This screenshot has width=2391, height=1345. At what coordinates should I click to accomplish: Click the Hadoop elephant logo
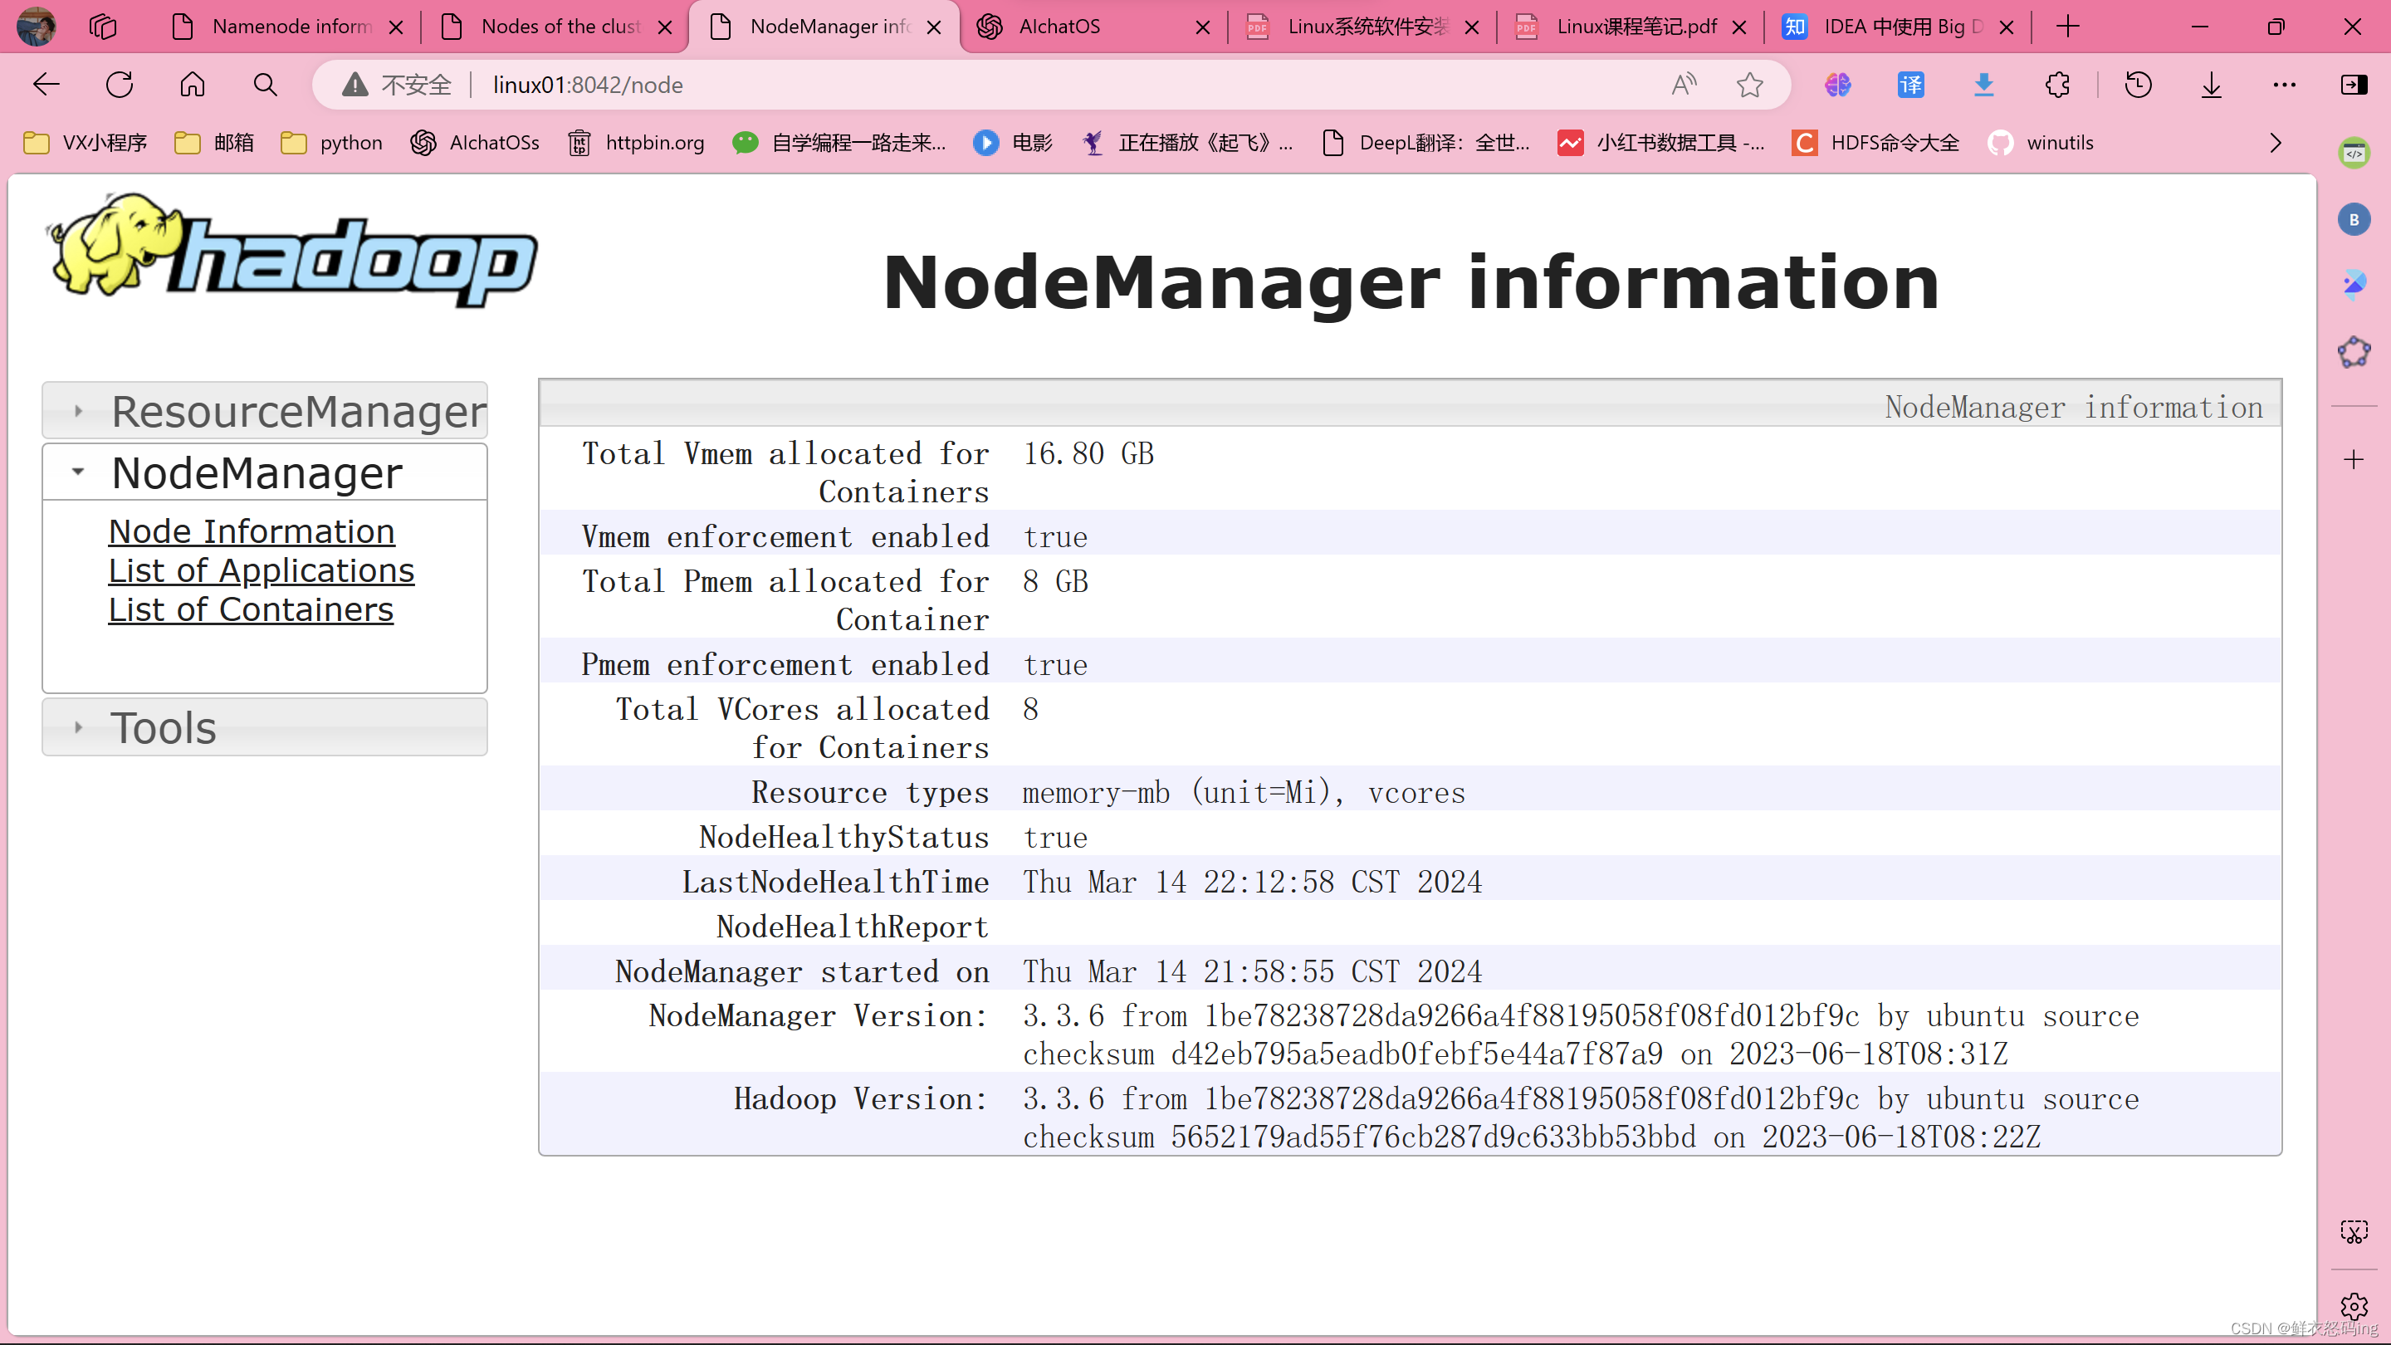(292, 251)
